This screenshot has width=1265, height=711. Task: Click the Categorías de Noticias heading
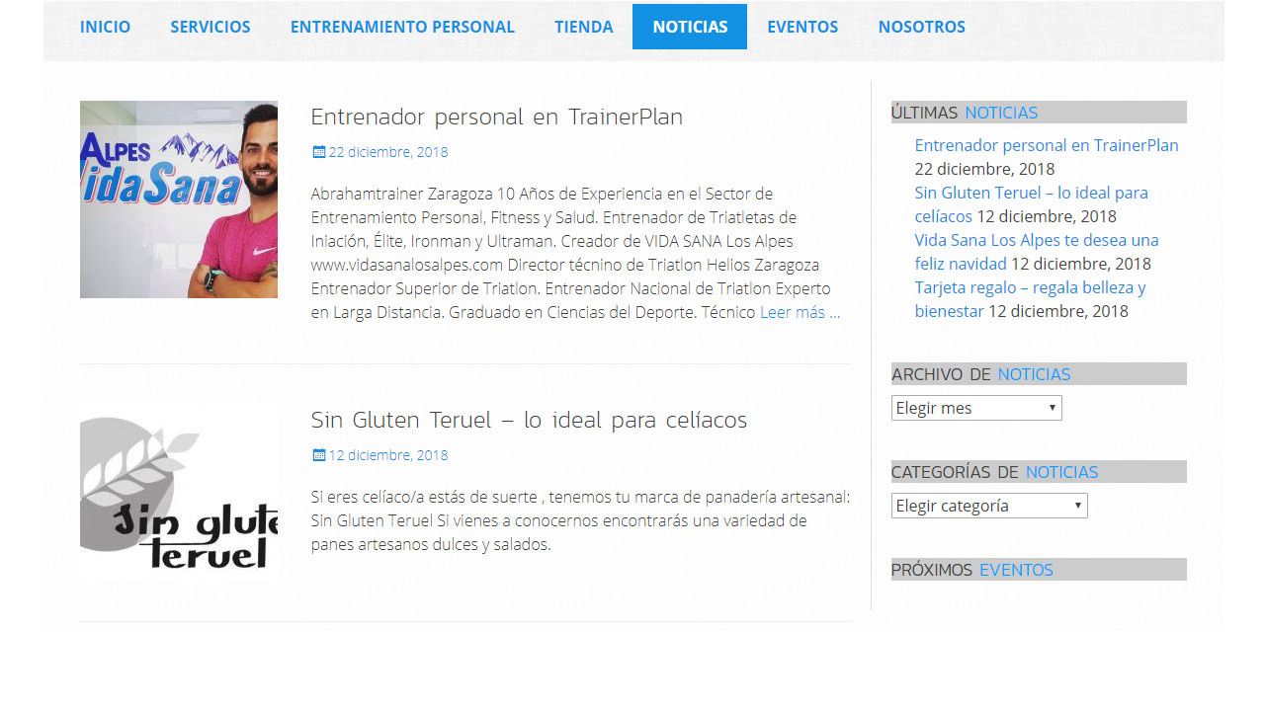pyautogui.click(x=1039, y=472)
